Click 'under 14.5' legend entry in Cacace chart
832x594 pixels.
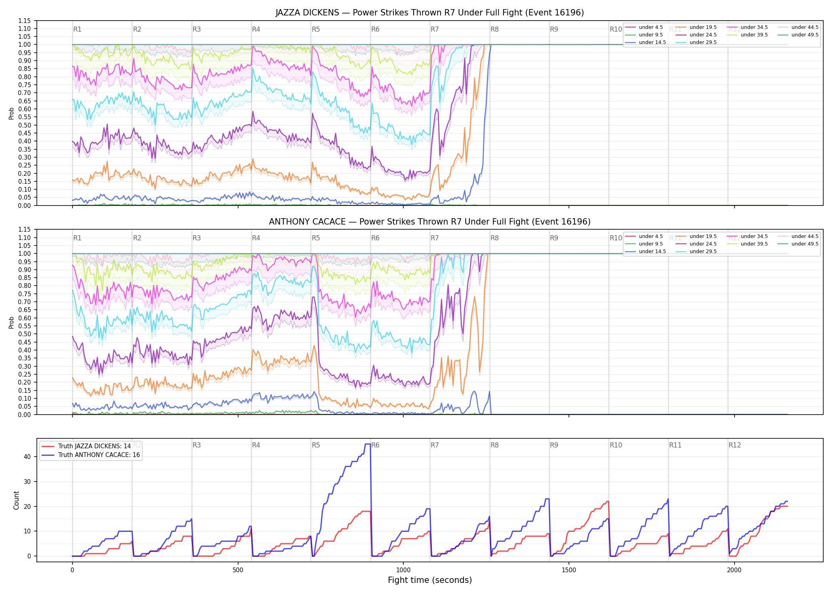coord(645,251)
